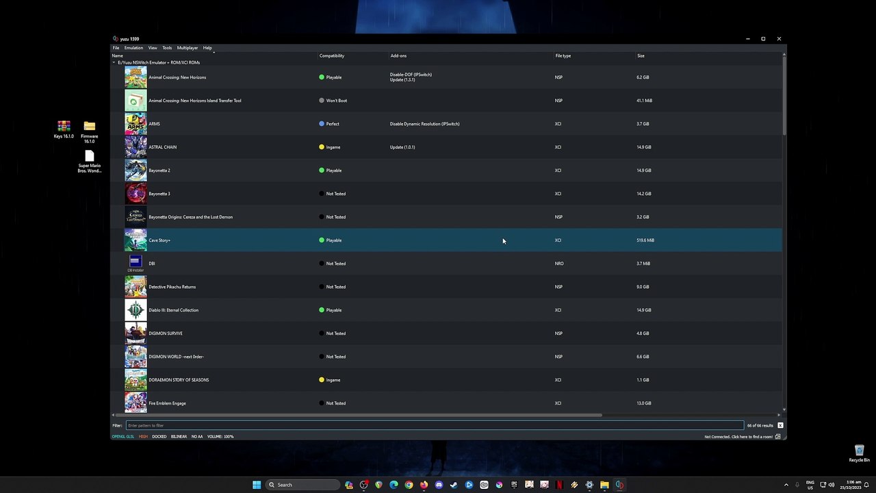Focus the Filter pattern input field

(435, 425)
